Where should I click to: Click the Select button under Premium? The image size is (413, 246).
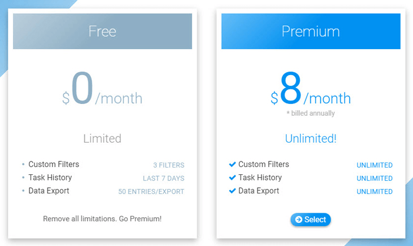tap(311, 219)
